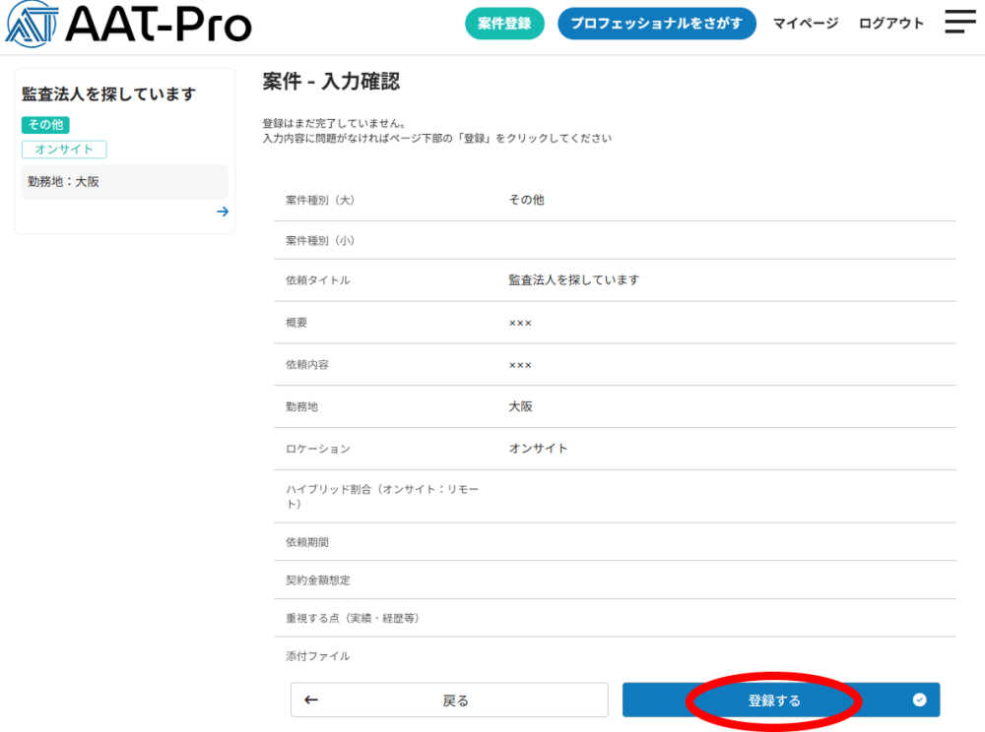Select ログアウト to sign out
The image size is (985, 732).
click(x=890, y=24)
